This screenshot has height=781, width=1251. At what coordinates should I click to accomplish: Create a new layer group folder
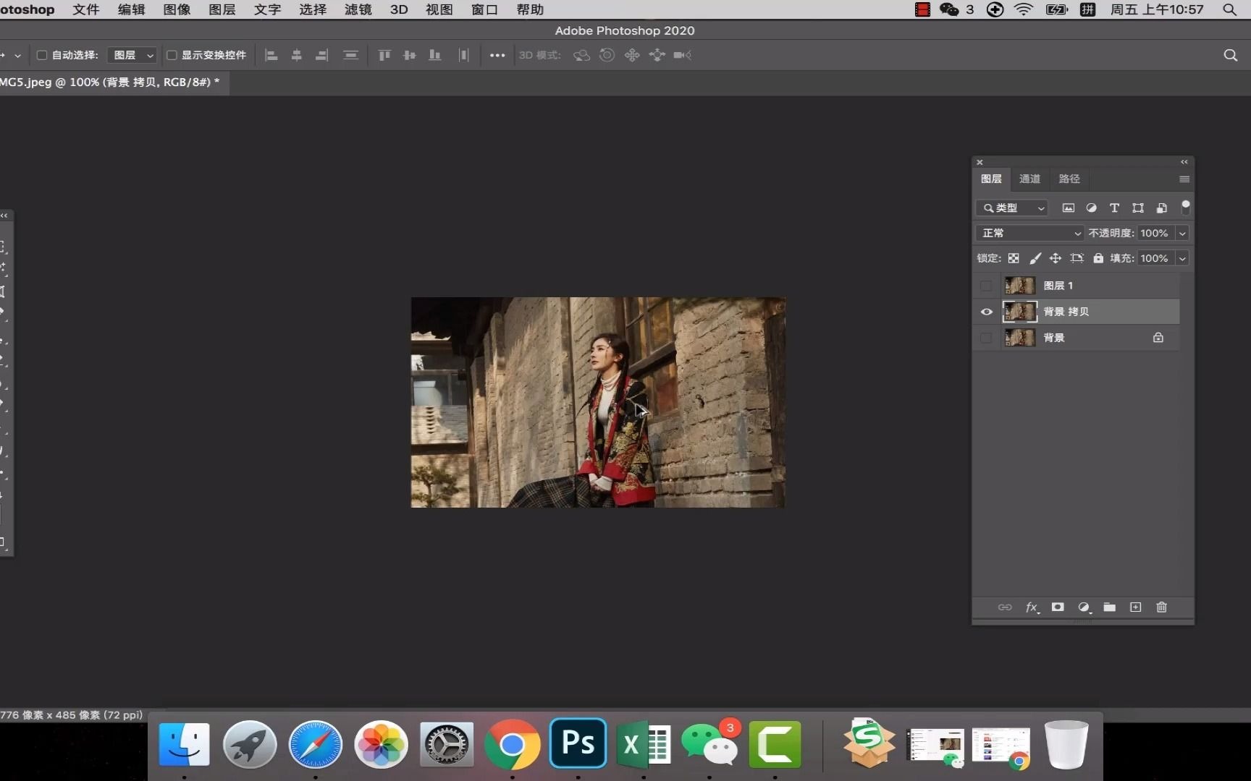click(x=1109, y=607)
